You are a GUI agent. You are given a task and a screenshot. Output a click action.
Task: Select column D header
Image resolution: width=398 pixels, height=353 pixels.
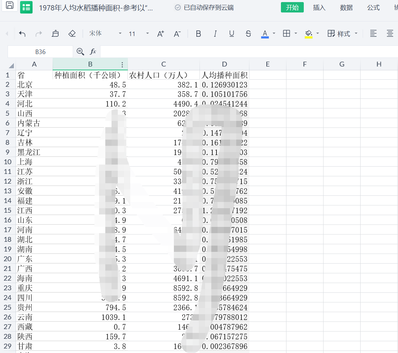224,64
